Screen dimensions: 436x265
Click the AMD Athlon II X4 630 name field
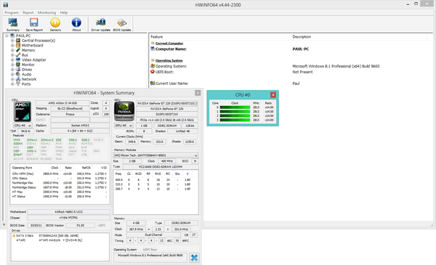pos(62,103)
